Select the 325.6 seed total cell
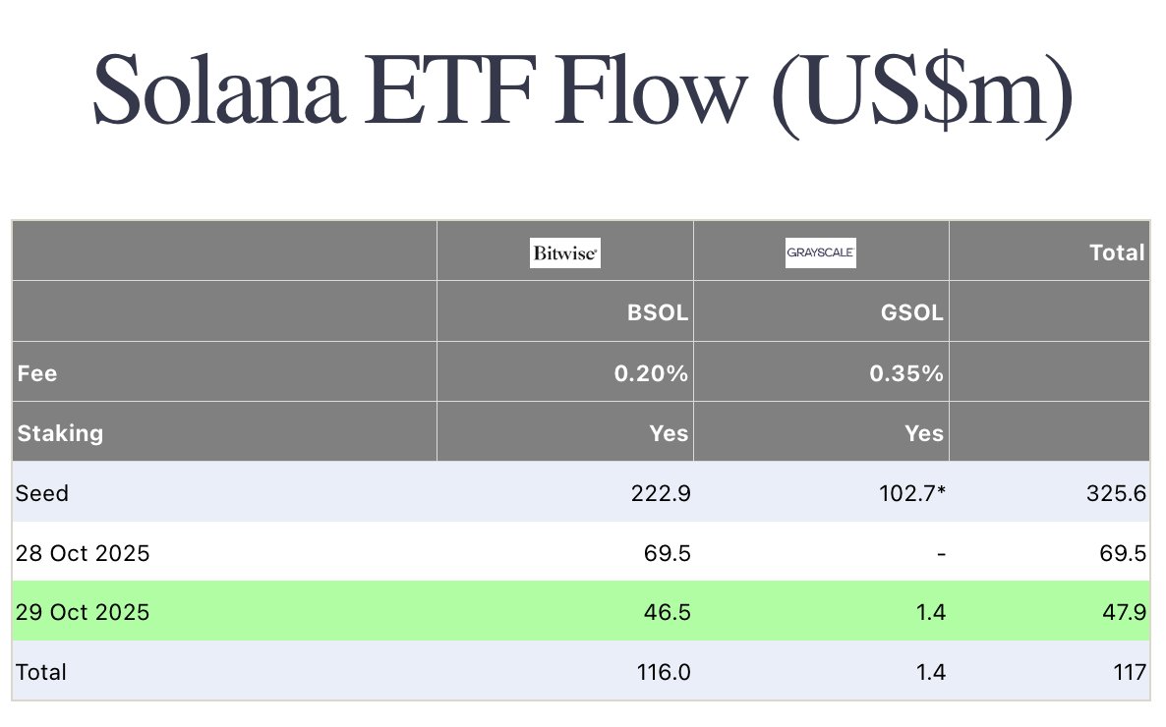The width and height of the screenshot is (1166, 727). click(x=1118, y=493)
